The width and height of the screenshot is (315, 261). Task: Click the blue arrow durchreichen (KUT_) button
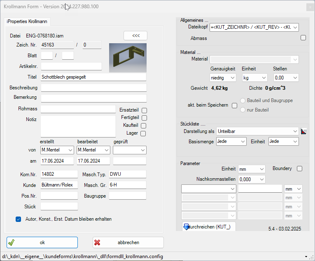pyautogui.click(x=209, y=227)
